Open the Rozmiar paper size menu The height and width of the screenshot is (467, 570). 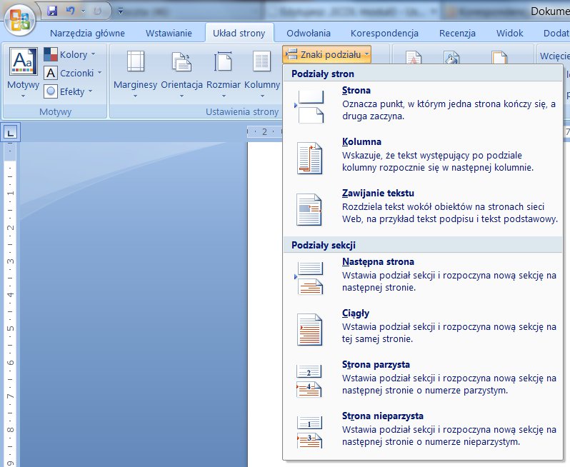pos(224,74)
